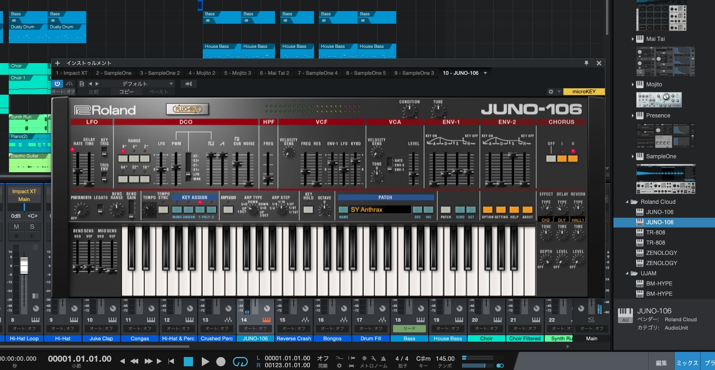Start recording with the record button

(221, 362)
